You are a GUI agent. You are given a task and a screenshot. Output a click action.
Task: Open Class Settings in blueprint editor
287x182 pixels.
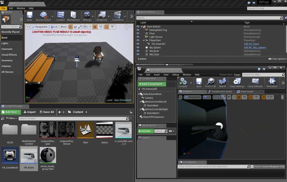[237, 83]
